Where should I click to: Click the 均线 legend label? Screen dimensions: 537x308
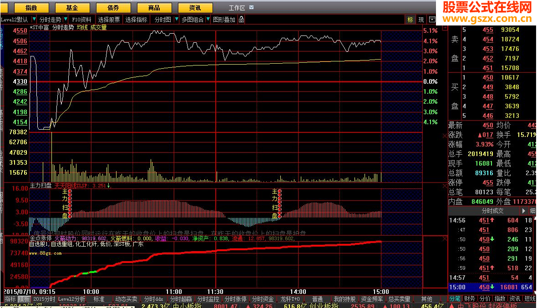pos(82,27)
